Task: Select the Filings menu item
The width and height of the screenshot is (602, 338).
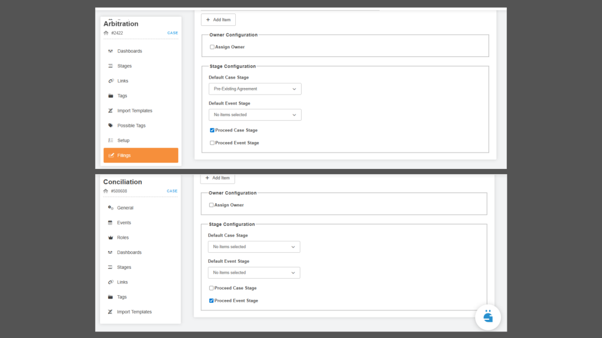Action: pyautogui.click(x=141, y=155)
